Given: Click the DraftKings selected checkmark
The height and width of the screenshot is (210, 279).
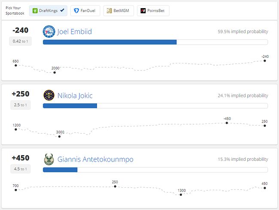Looking at the screenshot, I should tap(62, 10).
